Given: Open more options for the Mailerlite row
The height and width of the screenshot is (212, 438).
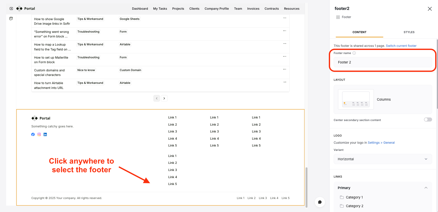Looking at the screenshot, I should coord(285,56).
